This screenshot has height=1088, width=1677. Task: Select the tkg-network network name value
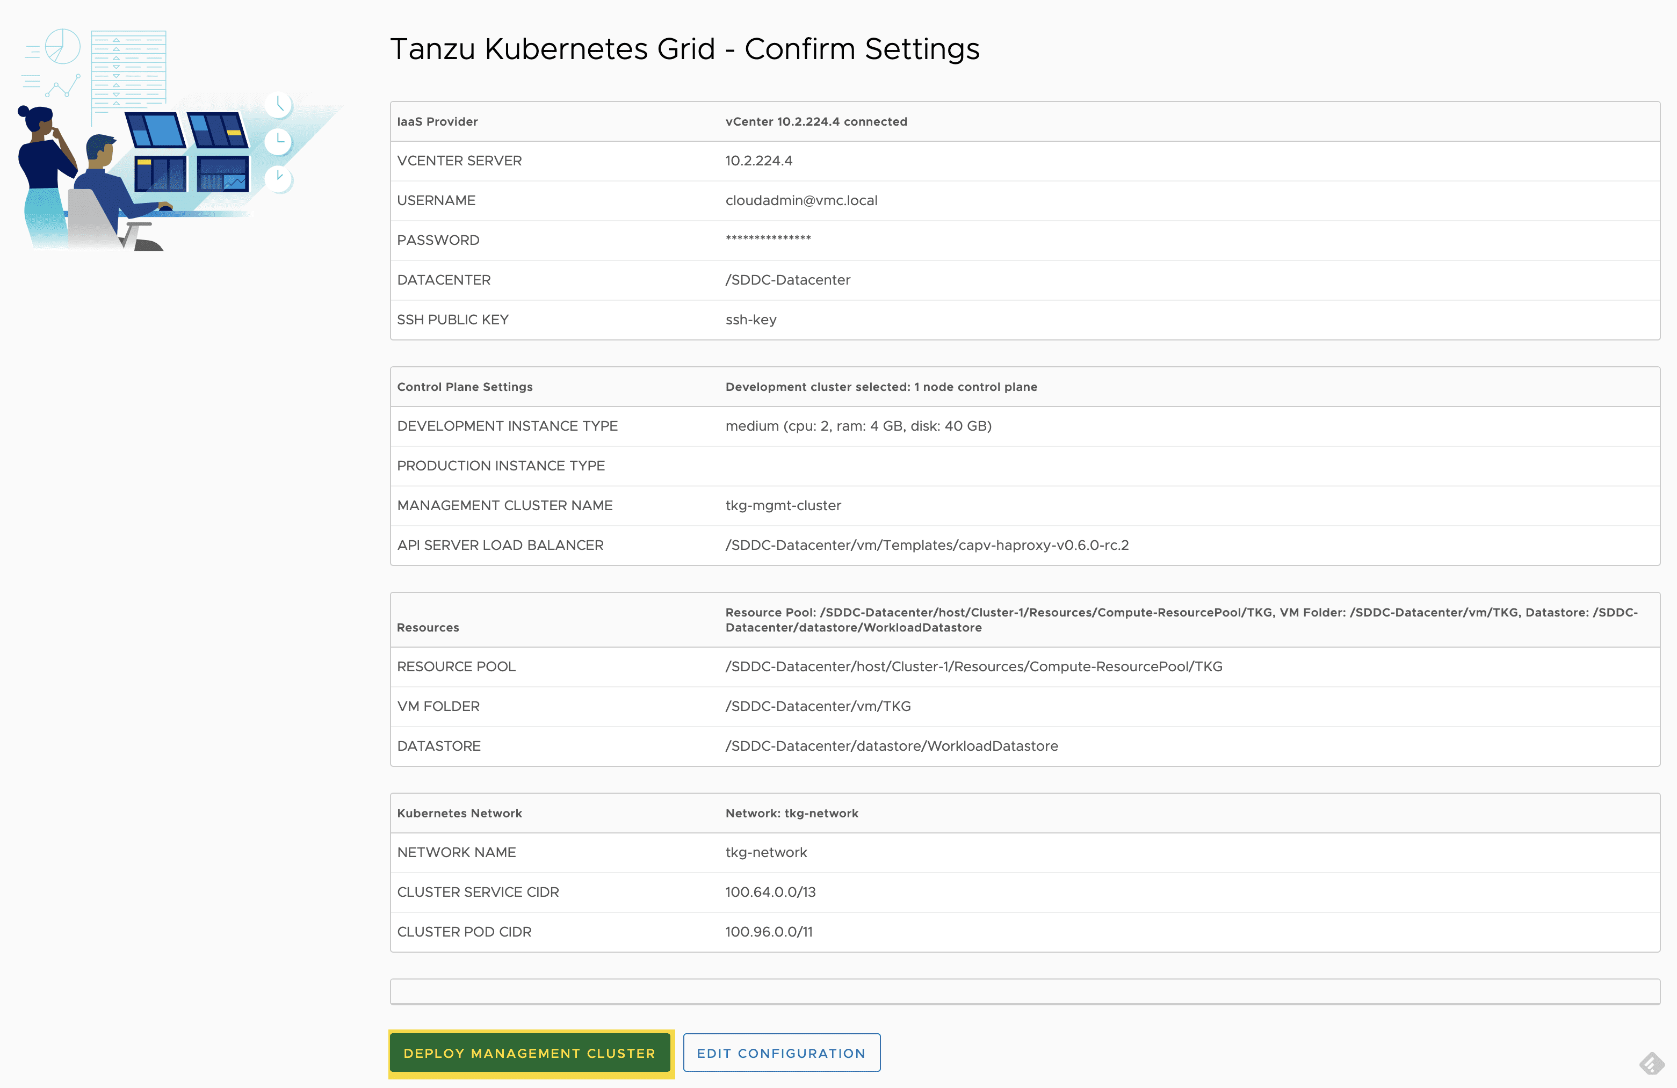[x=766, y=852]
